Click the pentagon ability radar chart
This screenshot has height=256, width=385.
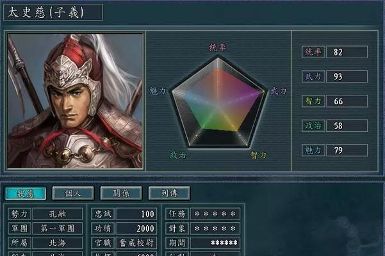click(218, 102)
